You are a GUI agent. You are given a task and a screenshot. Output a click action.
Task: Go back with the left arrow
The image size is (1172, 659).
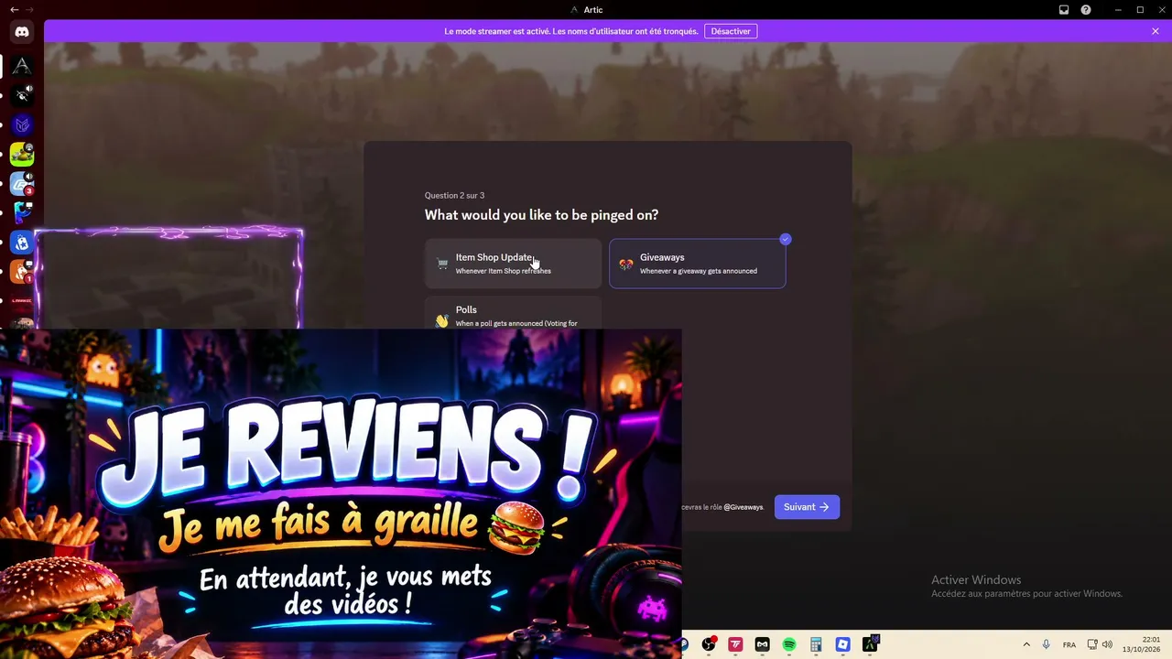coord(14,9)
